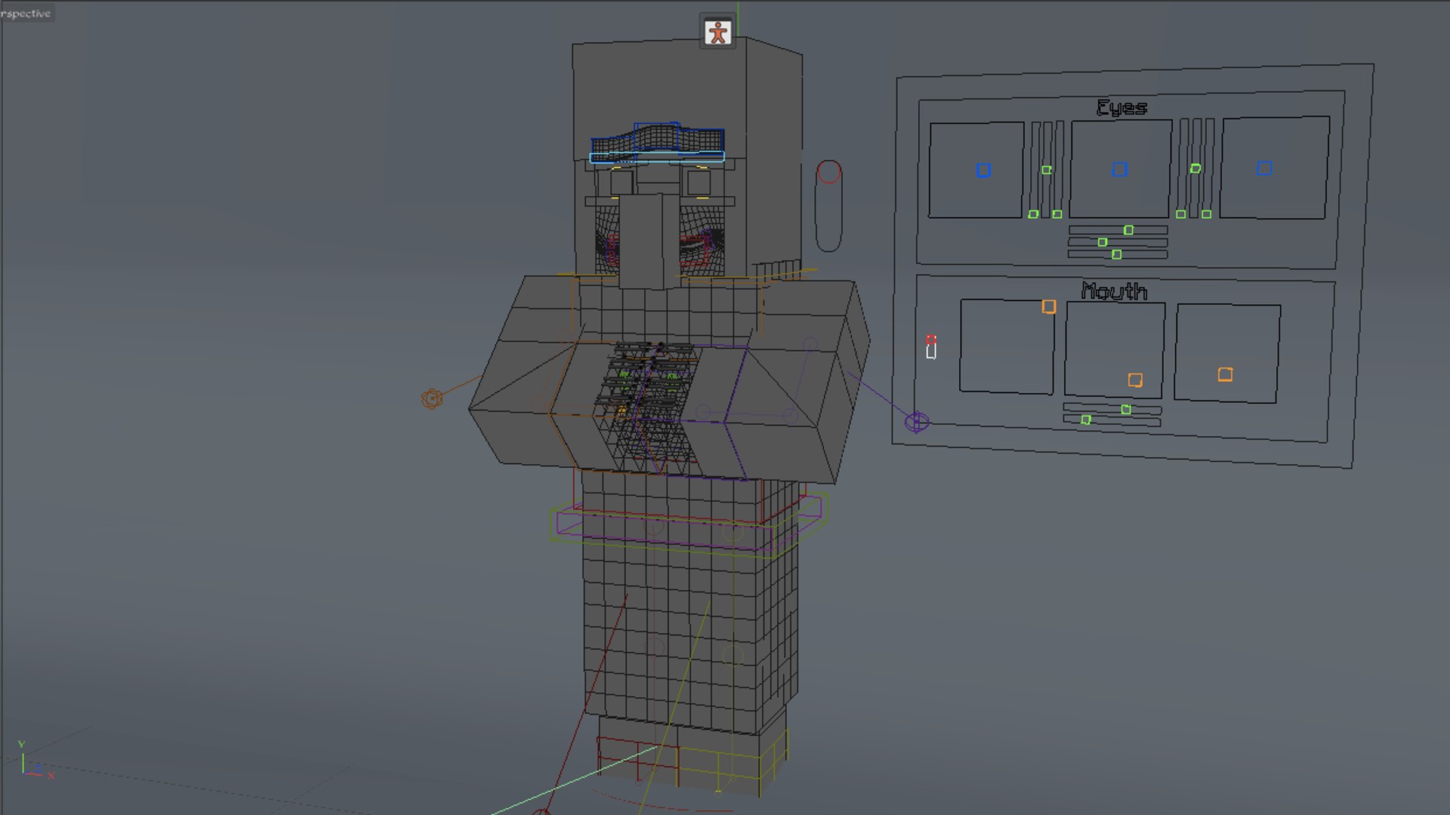Viewport: 1450px width, 815px height.
Task: Click the "Eyes" panel label
Action: point(1121,108)
